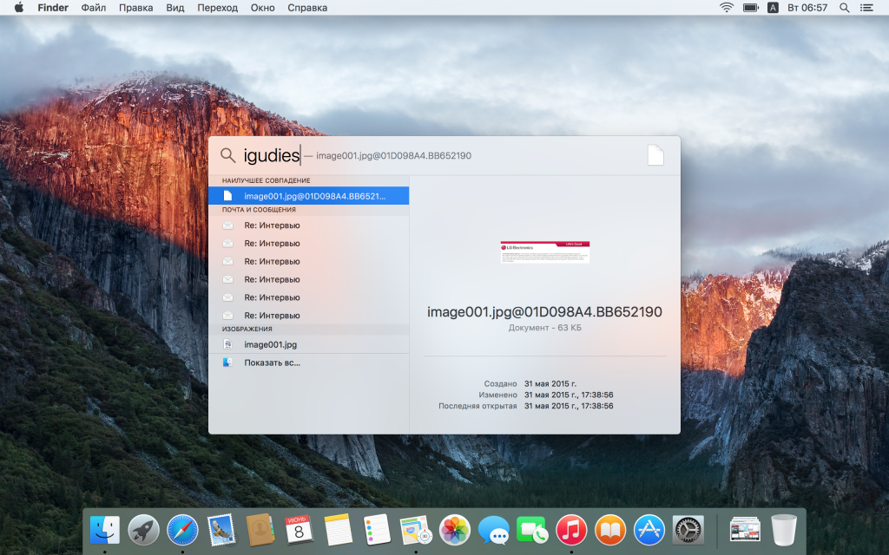Open the iBooks app in Dock
Screen dimensions: 889x555
click(x=610, y=529)
